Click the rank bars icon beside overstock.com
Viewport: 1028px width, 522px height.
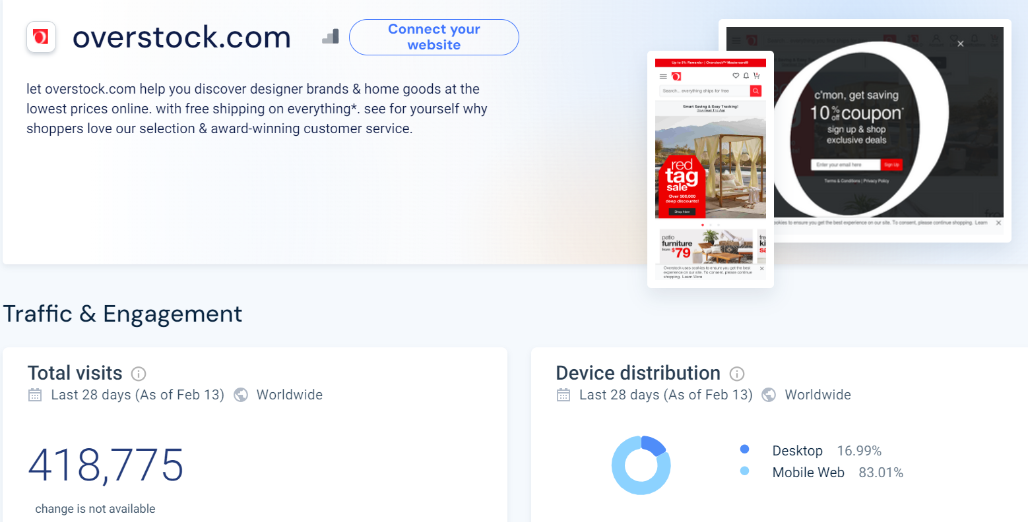coord(331,37)
